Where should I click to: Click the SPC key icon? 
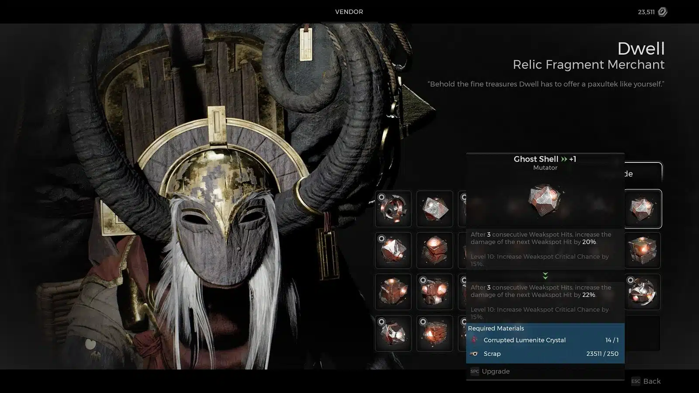tap(474, 372)
